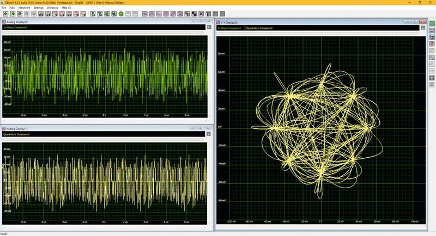This screenshot has height=236, width=436.
Task: Click the 100 mV label on X-Y horizontal axis
Action: tap(415, 221)
